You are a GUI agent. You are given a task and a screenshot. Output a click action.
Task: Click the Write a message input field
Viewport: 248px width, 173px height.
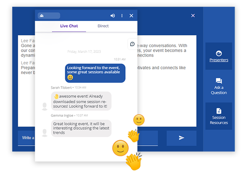(x=88, y=138)
